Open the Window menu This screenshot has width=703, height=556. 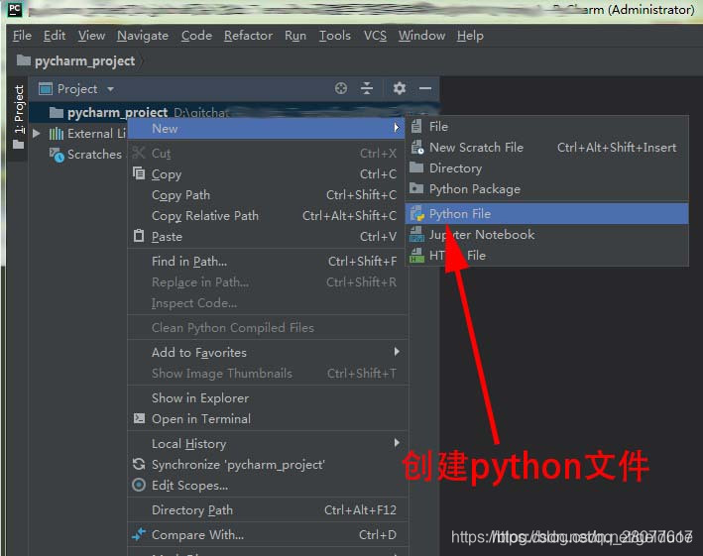421,36
